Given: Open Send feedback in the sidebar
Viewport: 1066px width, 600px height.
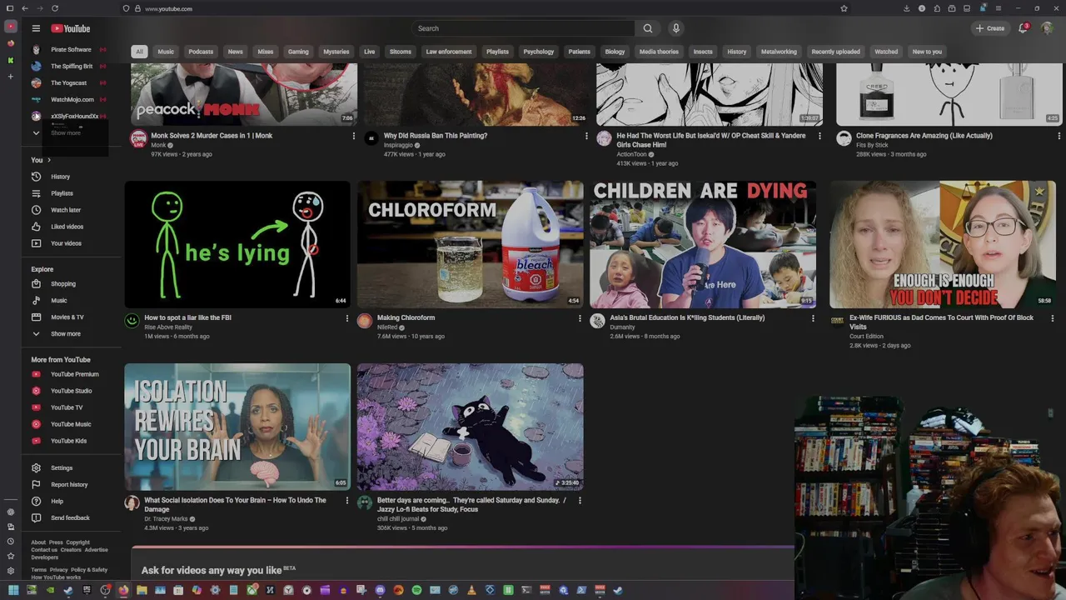Looking at the screenshot, I should click(70, 518).
